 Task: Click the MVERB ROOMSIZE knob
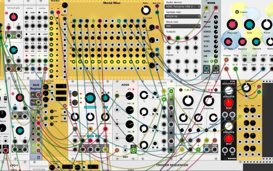[x=216, y=32]
